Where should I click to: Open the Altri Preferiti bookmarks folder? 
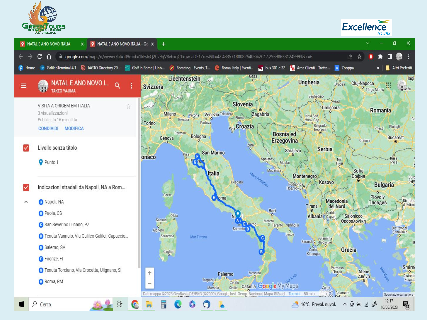(399, 68)
